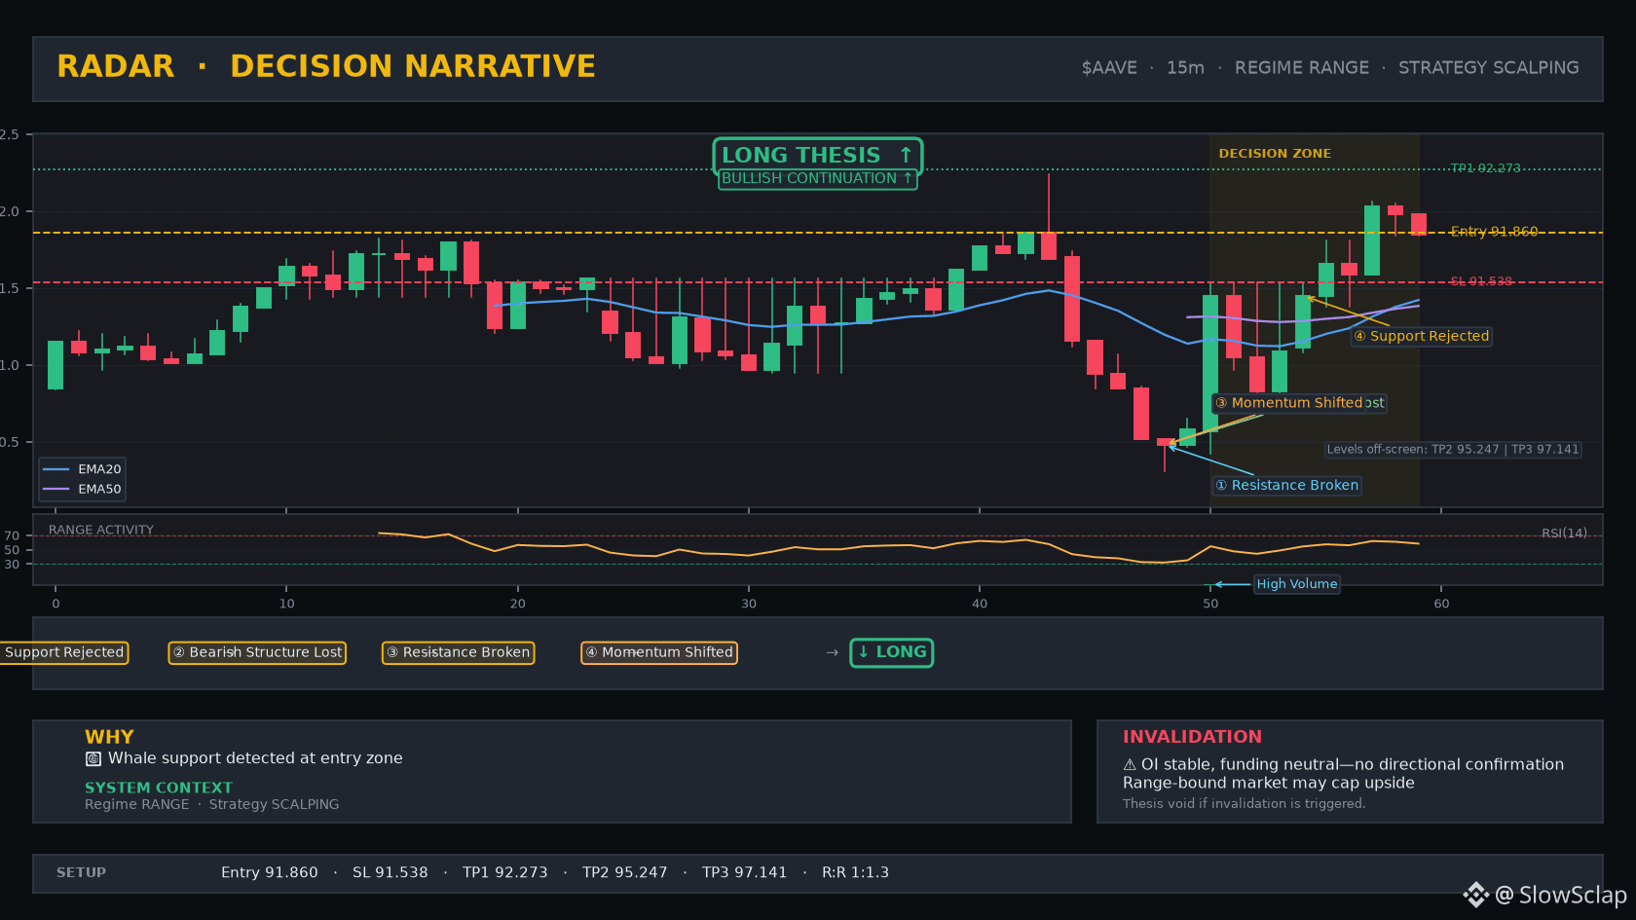Viewport: 1636px width, 920px height.
Task: Select the numbered-4 Momentum Shifted chip below the chart
Action: [659, 652]
